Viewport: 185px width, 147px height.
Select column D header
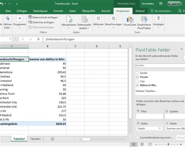[97, 46]
